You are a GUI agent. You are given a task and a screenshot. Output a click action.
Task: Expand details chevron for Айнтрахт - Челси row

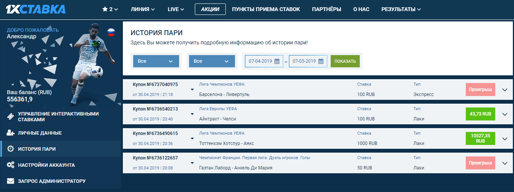pyautogui.click(x=504, y=114)
